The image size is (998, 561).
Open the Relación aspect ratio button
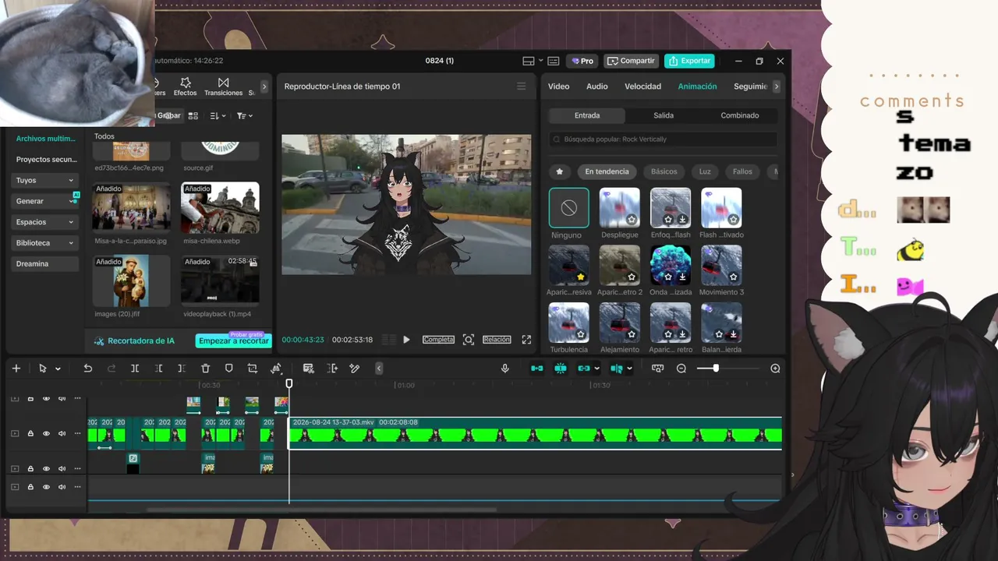tap(497, 340)
